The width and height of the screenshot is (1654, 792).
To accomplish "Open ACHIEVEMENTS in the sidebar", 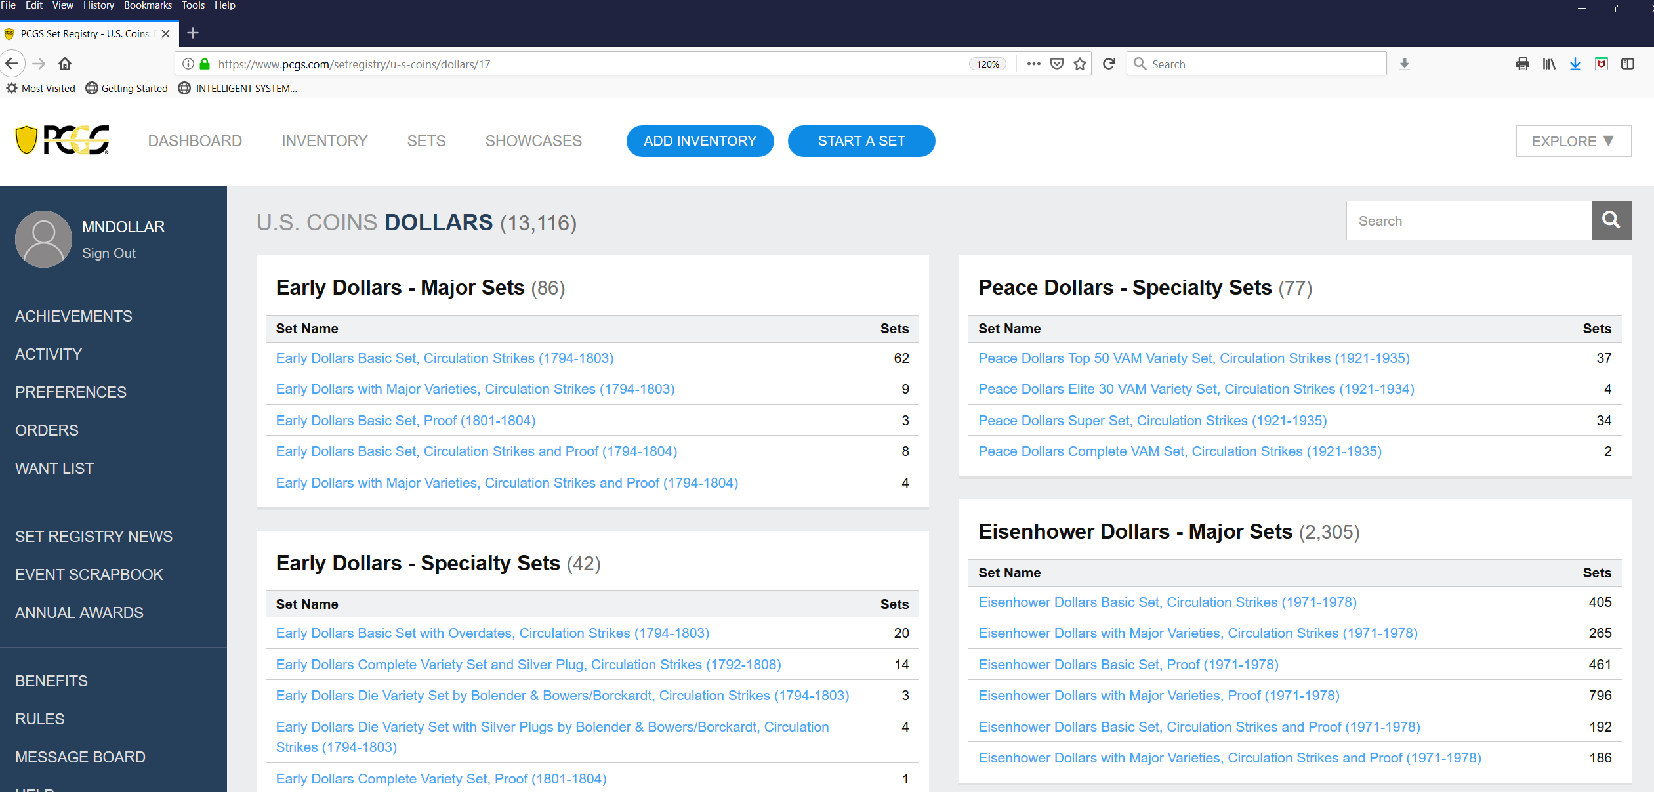I will click(x=73, y=316).
